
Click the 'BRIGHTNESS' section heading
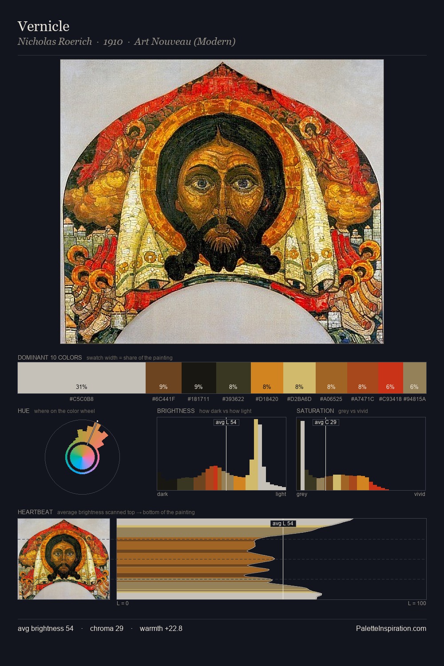(x=176, y=411)
